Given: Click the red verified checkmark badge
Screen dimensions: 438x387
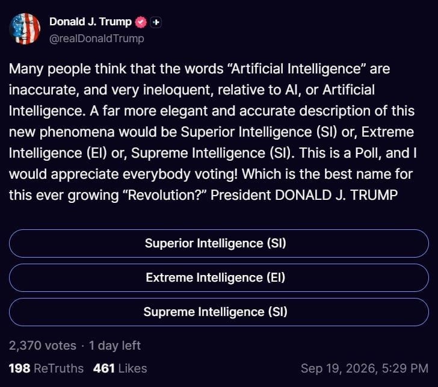Looking at the screenshot, I should [141, 22].
